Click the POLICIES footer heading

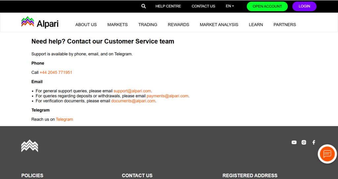tap(32, 176)
